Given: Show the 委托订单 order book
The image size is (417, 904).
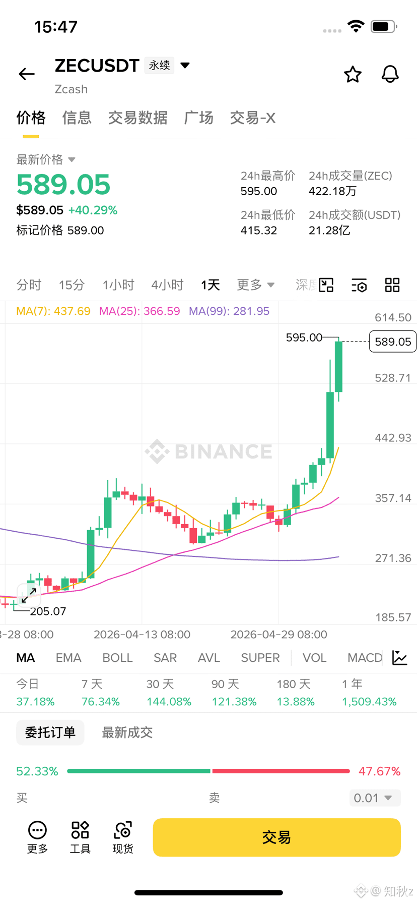Looking at the screenshot, I should pyautogui.click(x=50, y=732).
